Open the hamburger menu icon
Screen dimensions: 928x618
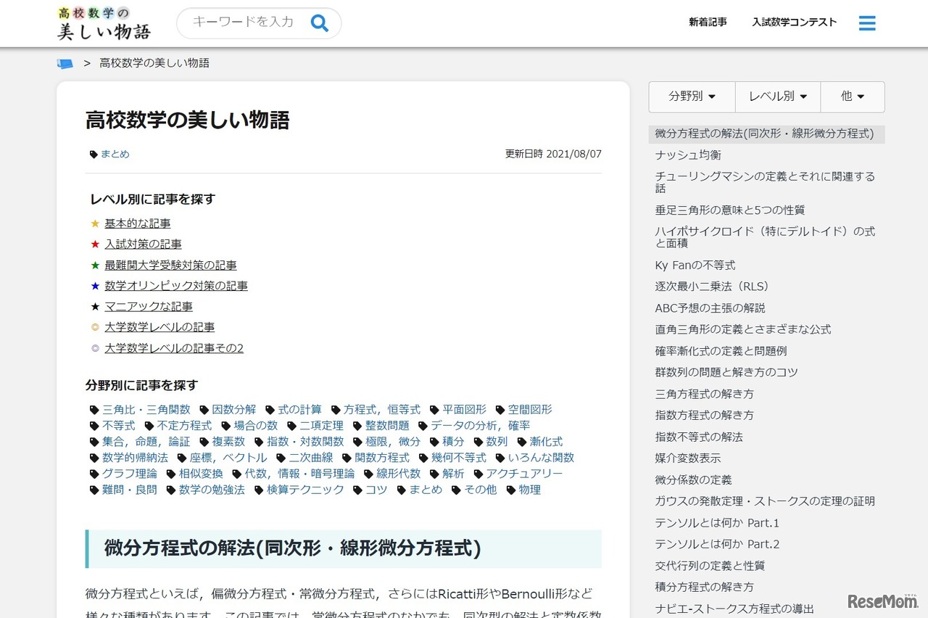(x=867, y=22)
